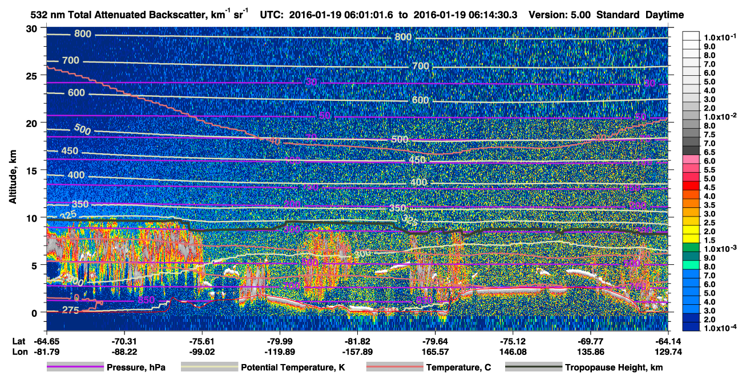742x380 pixels.
Task: Click the 'Tropopause Height, km' legend label
Action: 614,367
